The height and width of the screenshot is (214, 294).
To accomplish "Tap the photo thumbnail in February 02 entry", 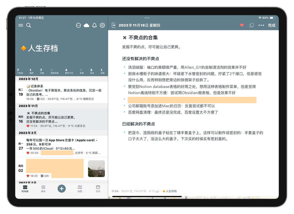I will [96, 169].
